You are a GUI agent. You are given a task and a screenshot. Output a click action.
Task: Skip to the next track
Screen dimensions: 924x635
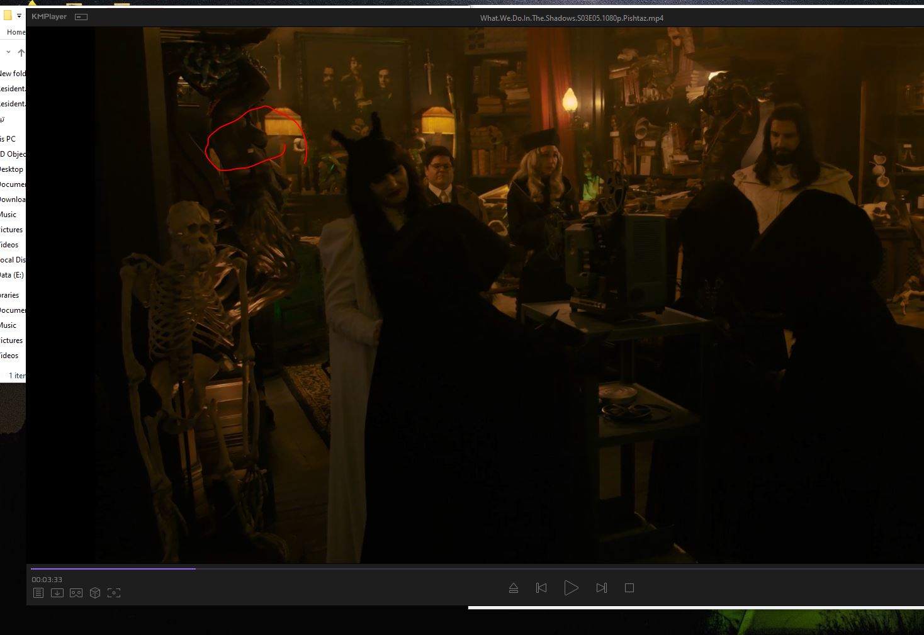(601, 588)
